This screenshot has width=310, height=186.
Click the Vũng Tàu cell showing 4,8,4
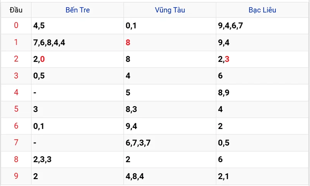135,176
